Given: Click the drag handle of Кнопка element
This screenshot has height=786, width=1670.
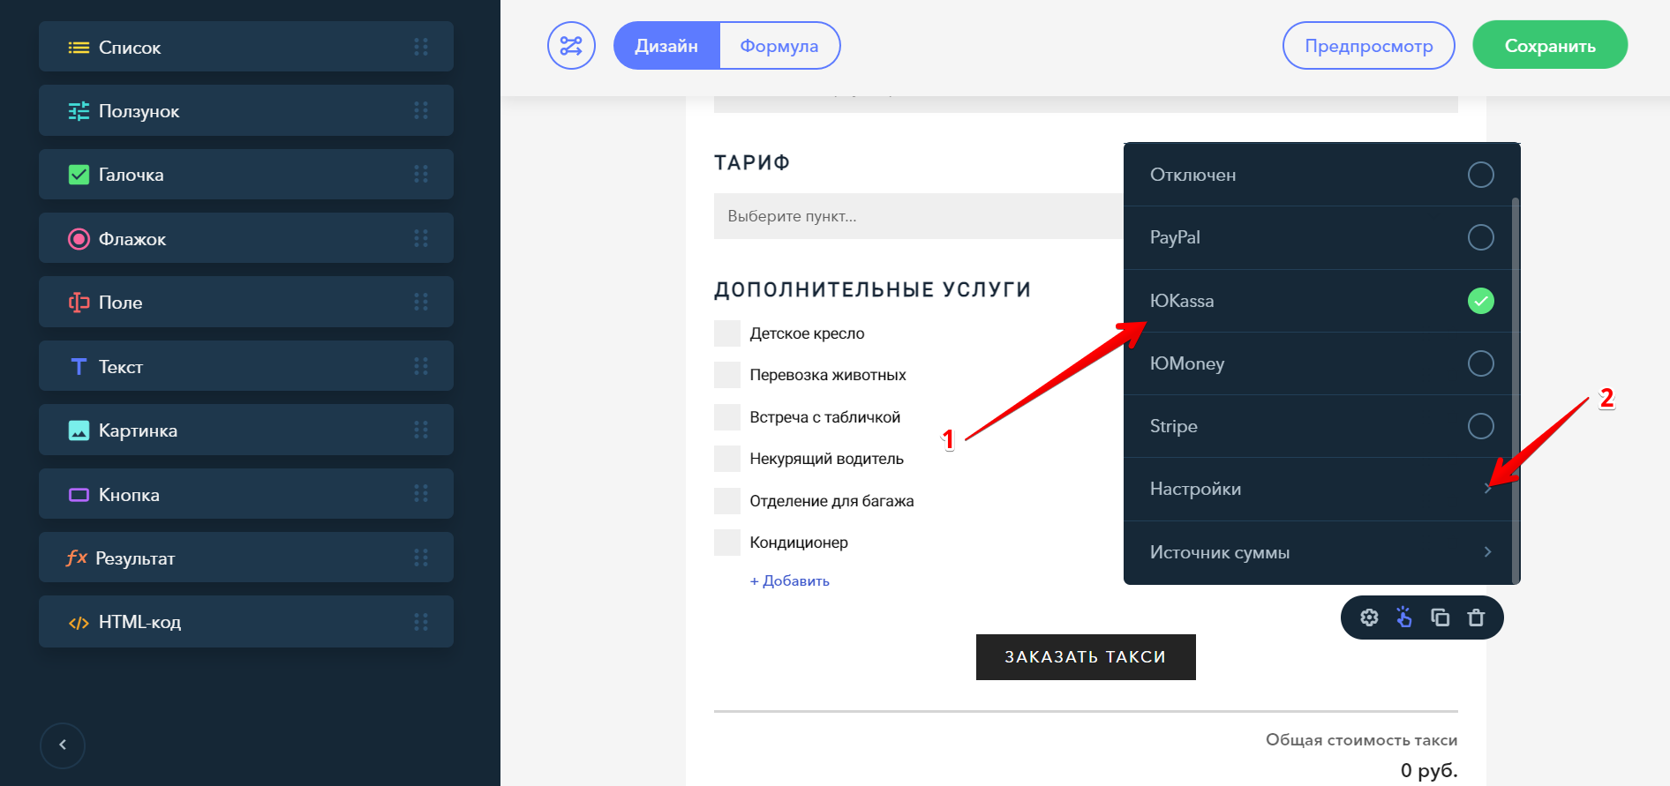Looking at the screenshot, I should click(421, 493).
